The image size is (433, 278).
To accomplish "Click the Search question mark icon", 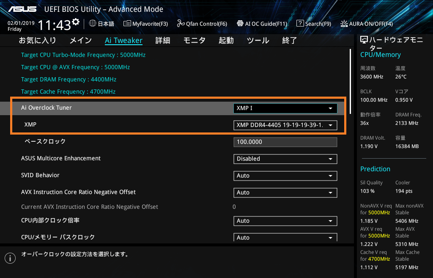I will 300,24.
